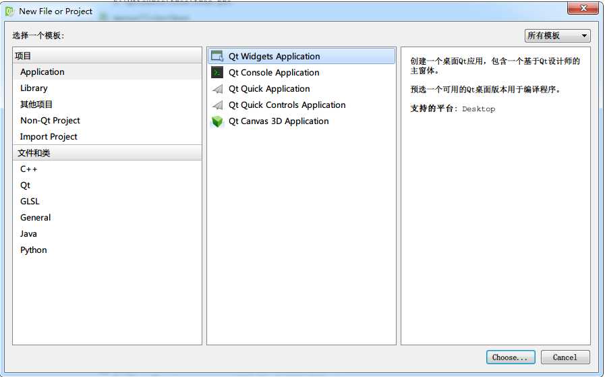
Task: Close the New File or Project dialog
Action: click(x=583, y=9)
